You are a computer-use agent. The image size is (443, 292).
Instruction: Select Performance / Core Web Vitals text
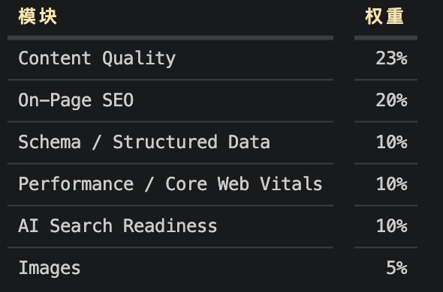tap(170, 184)
